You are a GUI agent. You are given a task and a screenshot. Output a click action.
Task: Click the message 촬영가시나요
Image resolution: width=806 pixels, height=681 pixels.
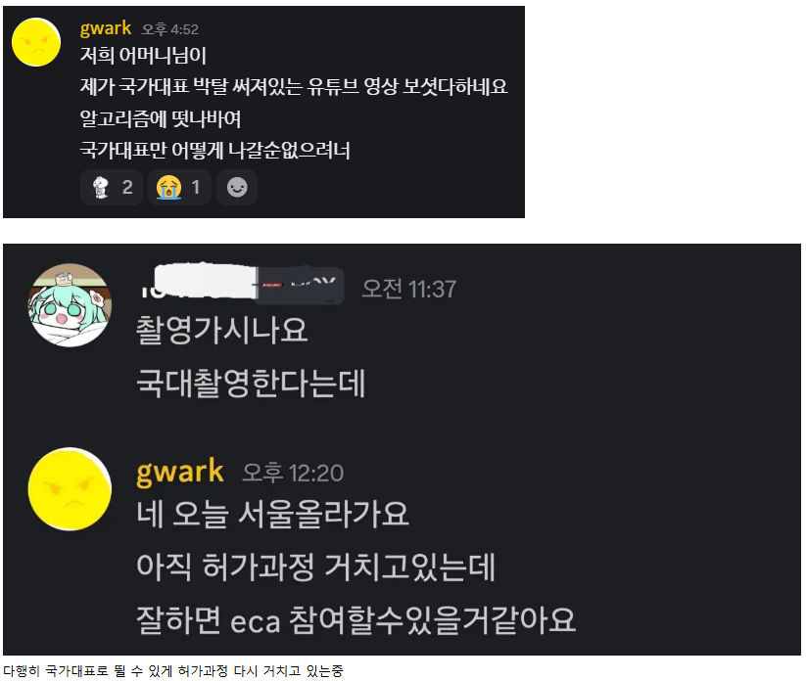pos(221,331)
